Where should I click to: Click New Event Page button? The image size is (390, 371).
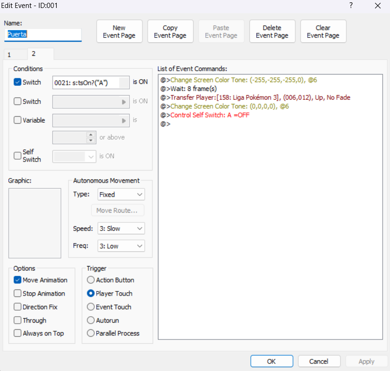pos(119,31)
